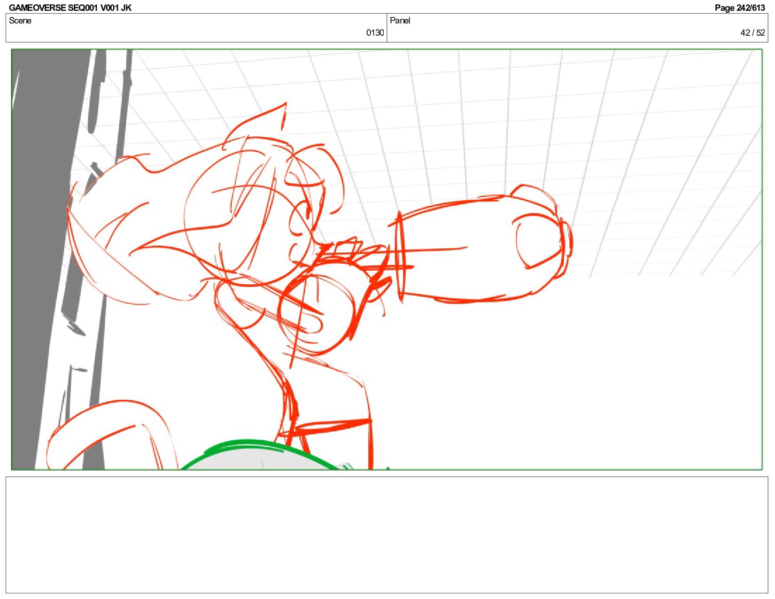
Task: Click the panel count '42 / 52'
Action: [752, 33]
